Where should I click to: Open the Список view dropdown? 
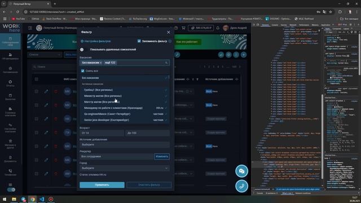pos(45,55)
